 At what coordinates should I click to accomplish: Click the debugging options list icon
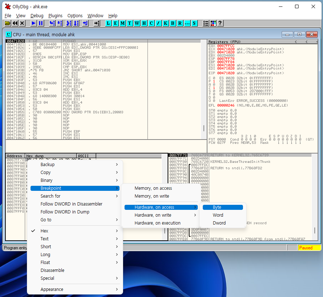pos(206,23)
